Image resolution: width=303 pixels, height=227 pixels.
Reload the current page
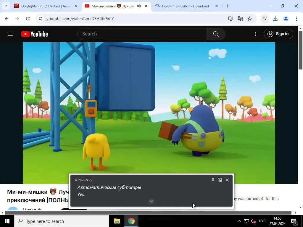tap(28, 19)
